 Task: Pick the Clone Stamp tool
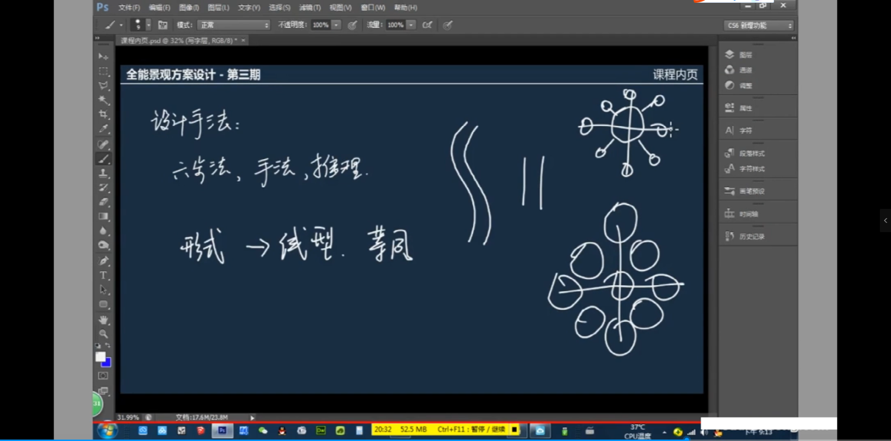pyautogui.click(x=104, y=173)
